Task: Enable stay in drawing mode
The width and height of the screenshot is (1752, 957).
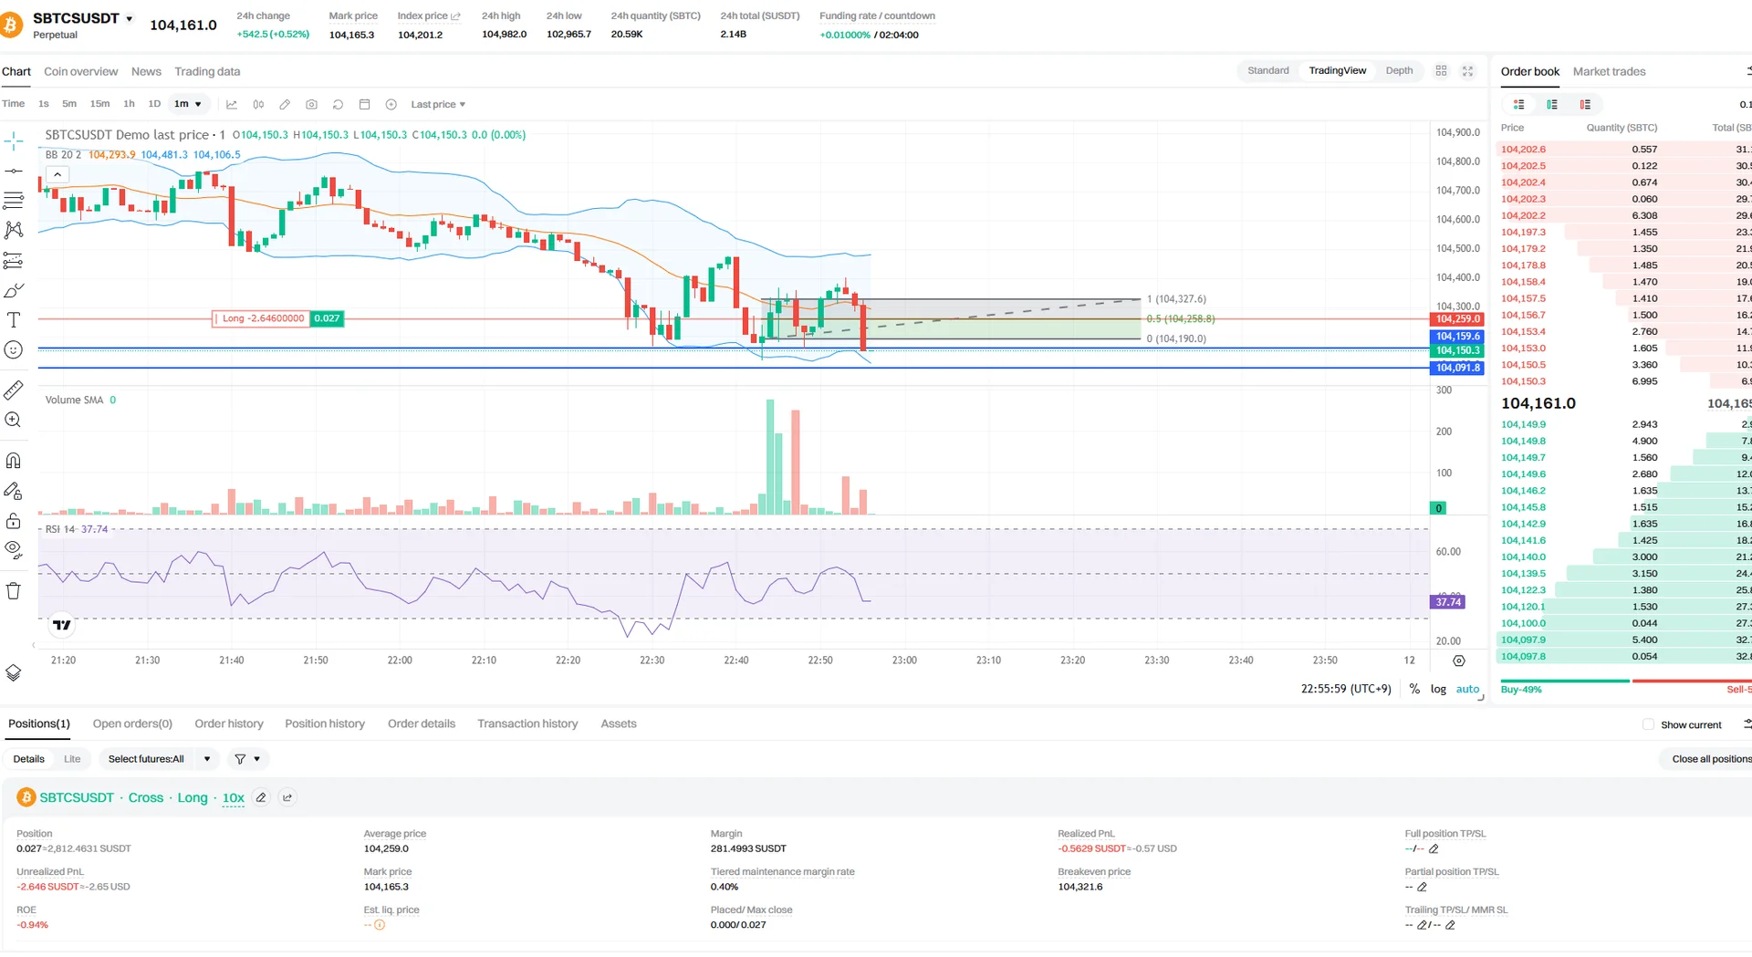Action: [14, 491]
